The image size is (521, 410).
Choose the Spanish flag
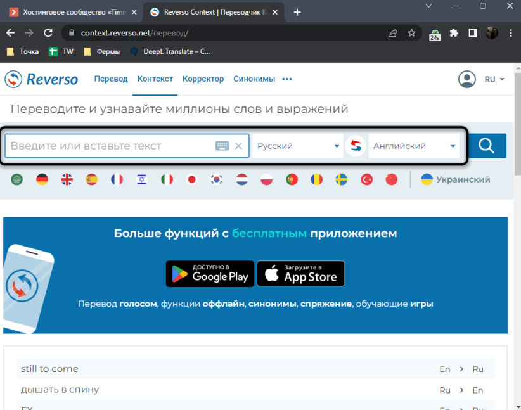point(92,179)
